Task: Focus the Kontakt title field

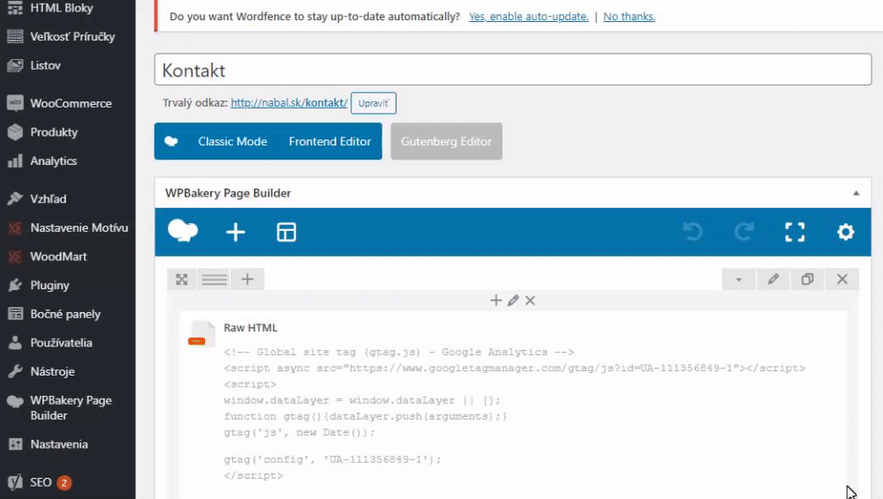Action: [513, 70]
